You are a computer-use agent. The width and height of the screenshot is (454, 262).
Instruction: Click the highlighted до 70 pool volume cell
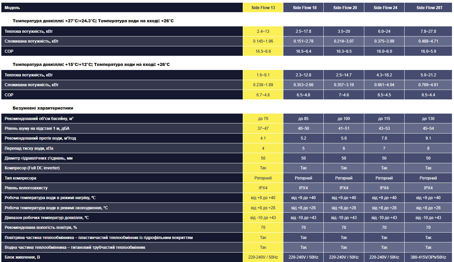(263, 119)
